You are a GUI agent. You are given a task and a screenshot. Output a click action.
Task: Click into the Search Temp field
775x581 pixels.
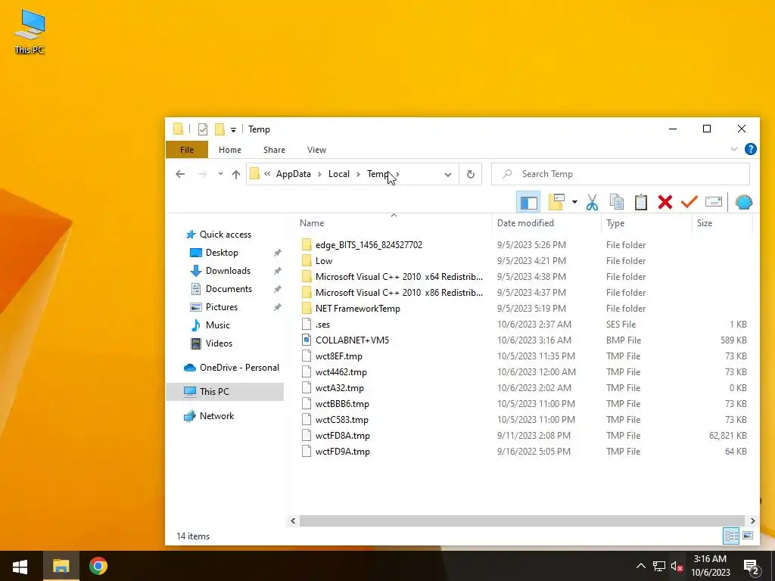click(x=621, y=174)
